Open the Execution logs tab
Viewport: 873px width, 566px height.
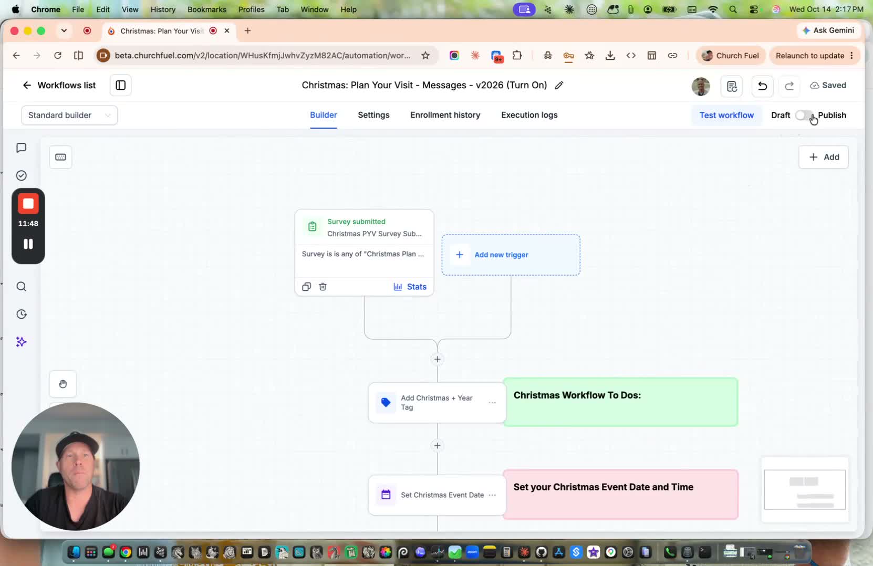pos(529,115)
